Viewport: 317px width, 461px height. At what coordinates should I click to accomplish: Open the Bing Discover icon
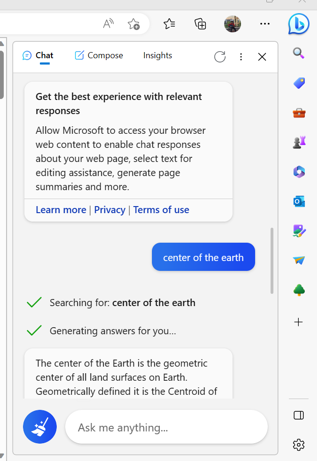click(299, 24)
